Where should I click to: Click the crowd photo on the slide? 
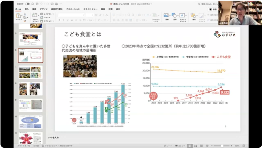80,66
